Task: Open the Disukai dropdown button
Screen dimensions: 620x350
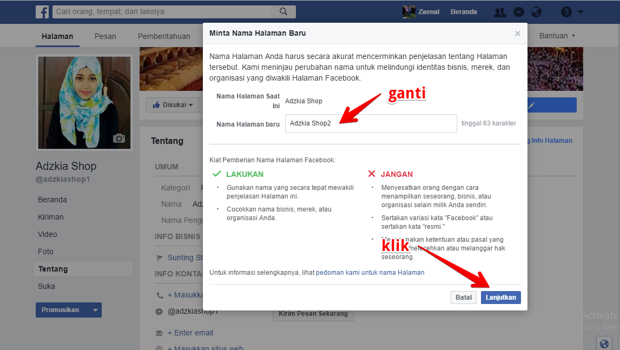Action: [173, 105]
